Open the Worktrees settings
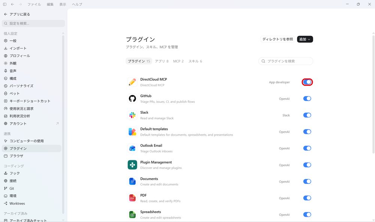Screen dimensions: 375x222 coord(31,203)
